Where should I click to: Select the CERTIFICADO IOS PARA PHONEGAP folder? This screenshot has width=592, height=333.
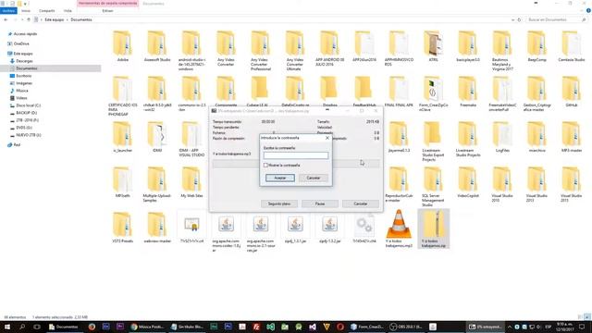[122, 96]
